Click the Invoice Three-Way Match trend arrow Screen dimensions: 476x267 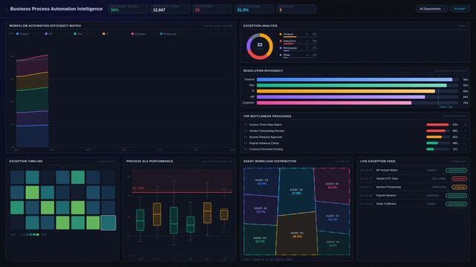coord(465,125)
